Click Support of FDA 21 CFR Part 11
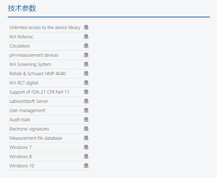 click(39, 92)
